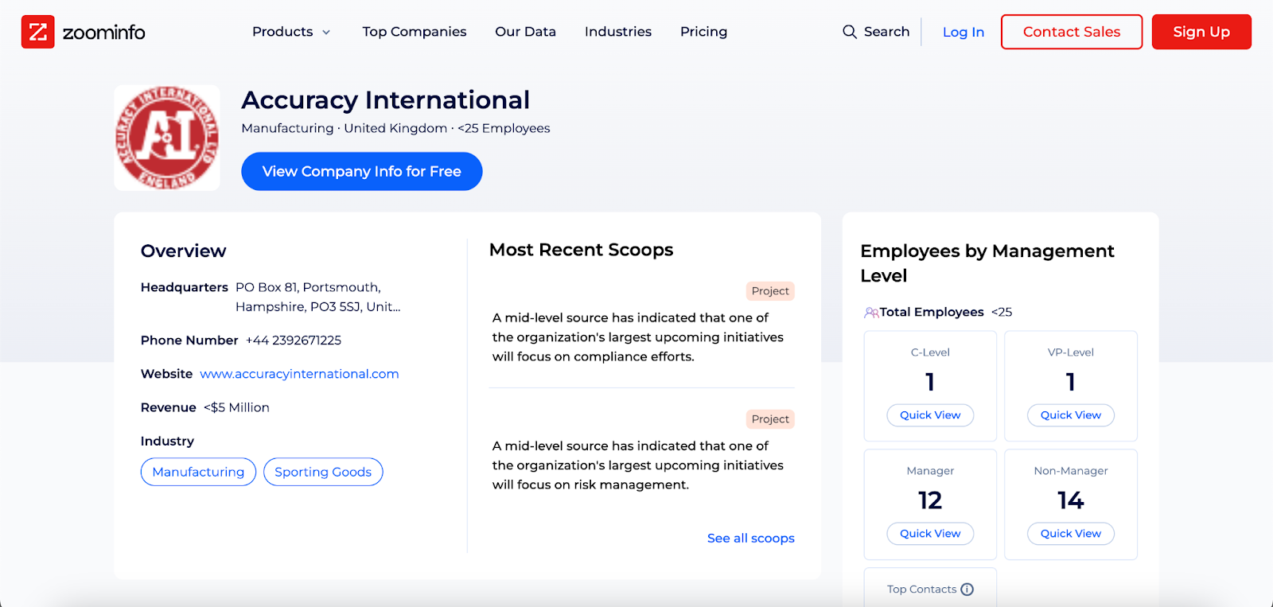Click the Contact Sales button
This screenshot has height=607, width=1273.
click(x=1072, y=32)
